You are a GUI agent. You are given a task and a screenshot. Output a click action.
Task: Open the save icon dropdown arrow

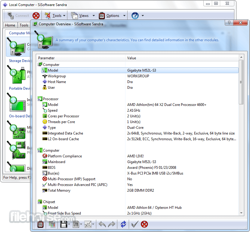coord(69,224)
